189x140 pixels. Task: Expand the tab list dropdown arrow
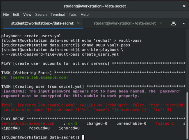[183, 23]
